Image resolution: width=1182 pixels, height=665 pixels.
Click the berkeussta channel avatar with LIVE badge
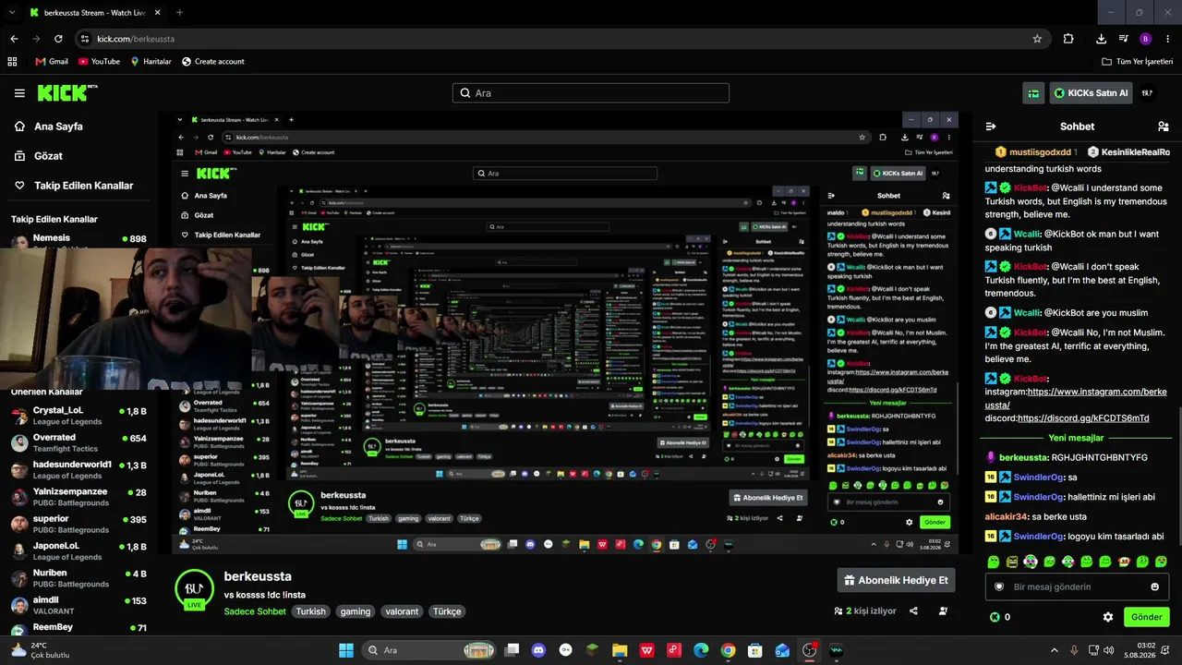[194, 590]
